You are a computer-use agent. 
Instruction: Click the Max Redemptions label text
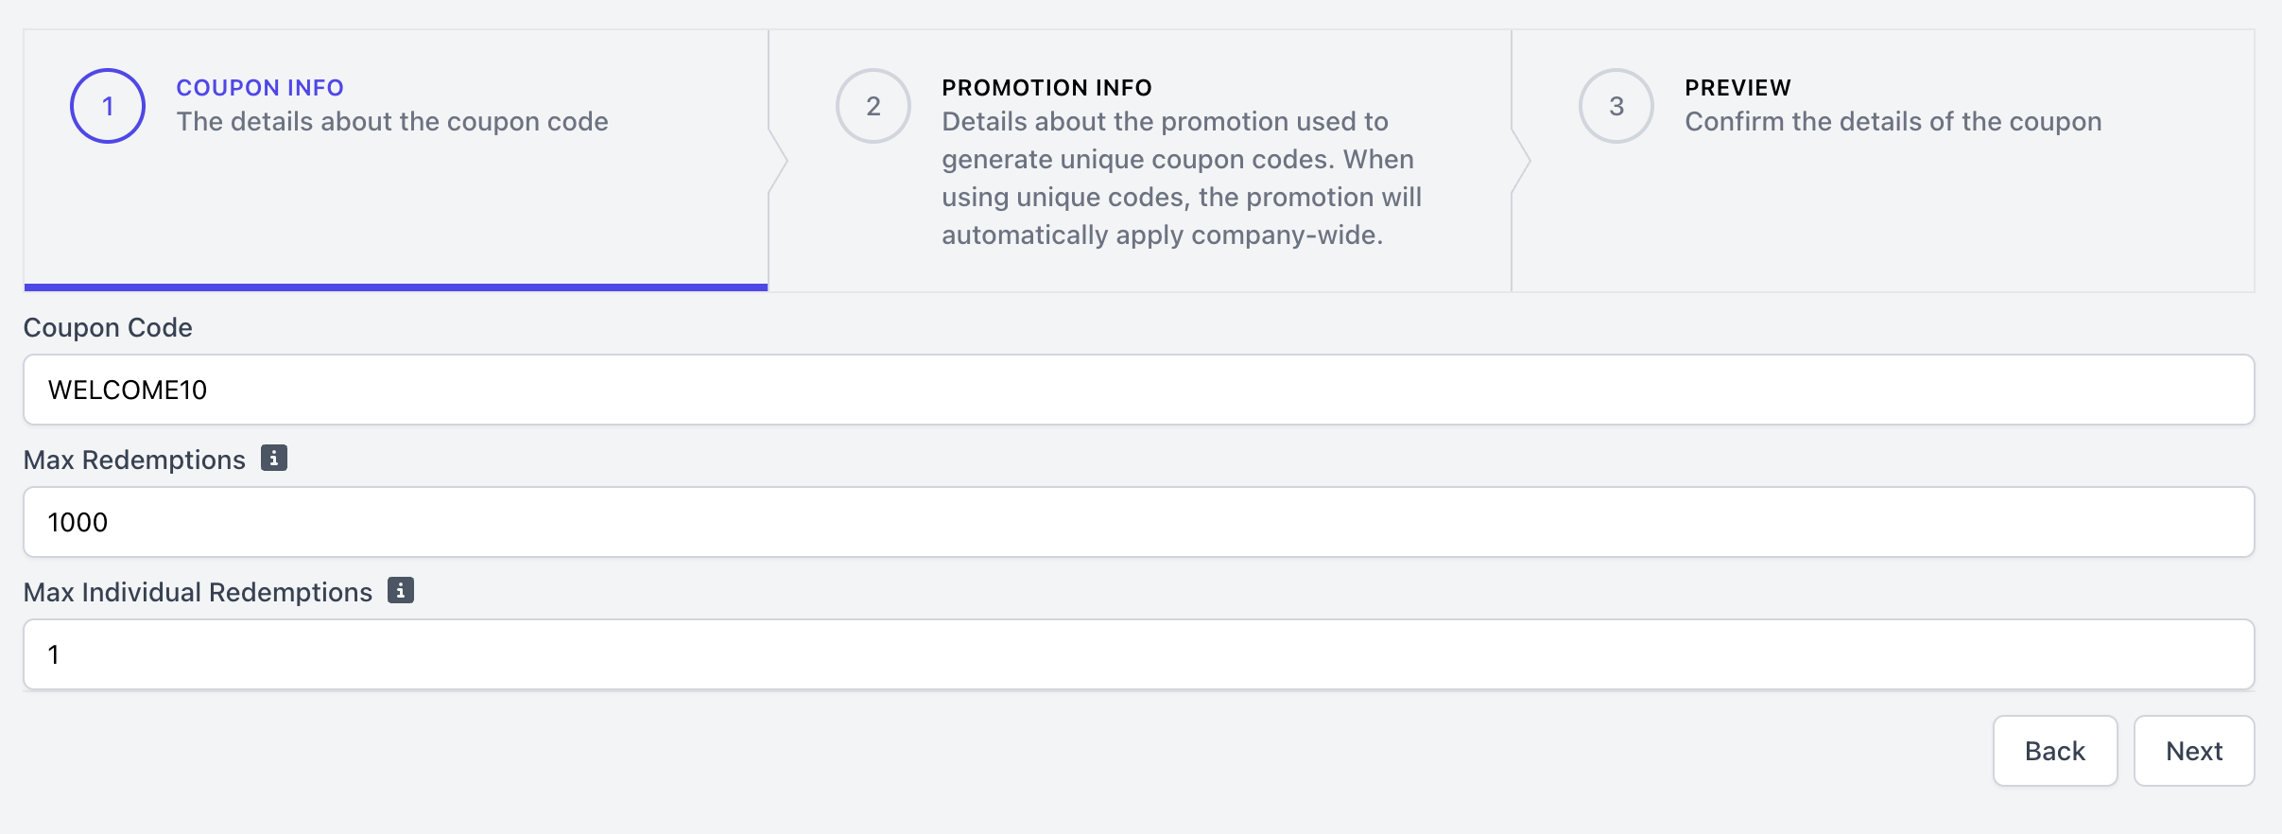(x=134, y=460)
